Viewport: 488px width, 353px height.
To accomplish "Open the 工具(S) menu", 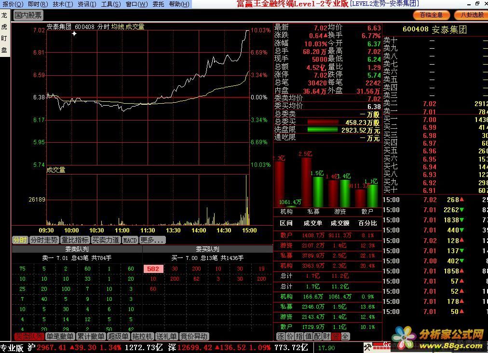I will tap(111, 4).
